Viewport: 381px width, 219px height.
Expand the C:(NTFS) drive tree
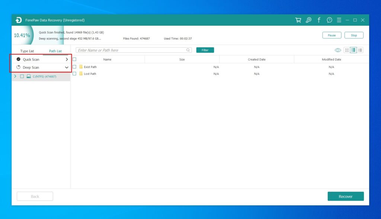[15, 76]
